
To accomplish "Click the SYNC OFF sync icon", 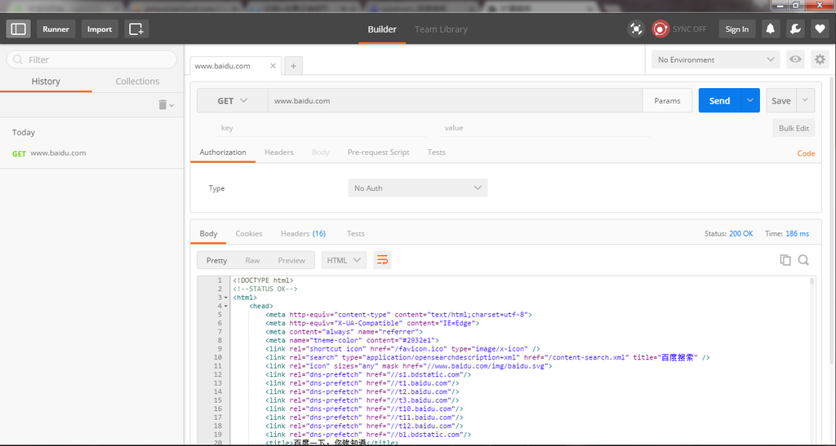I will (x=660, y=29).
